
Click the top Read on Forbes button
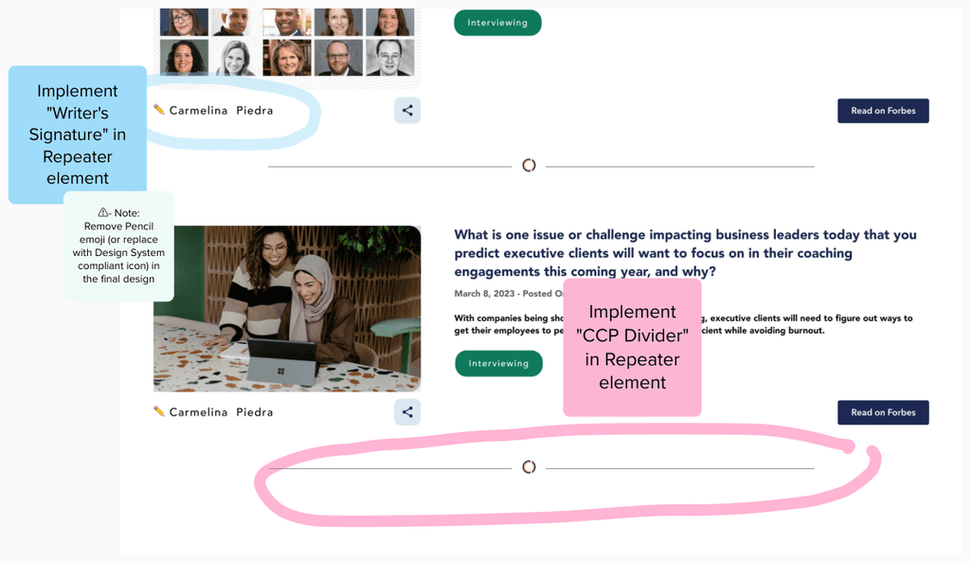[883, 110]
